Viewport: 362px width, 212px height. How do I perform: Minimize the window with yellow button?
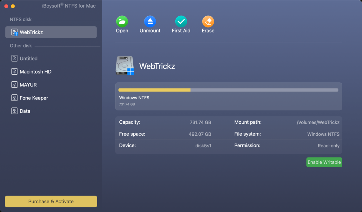pos(13,6)
